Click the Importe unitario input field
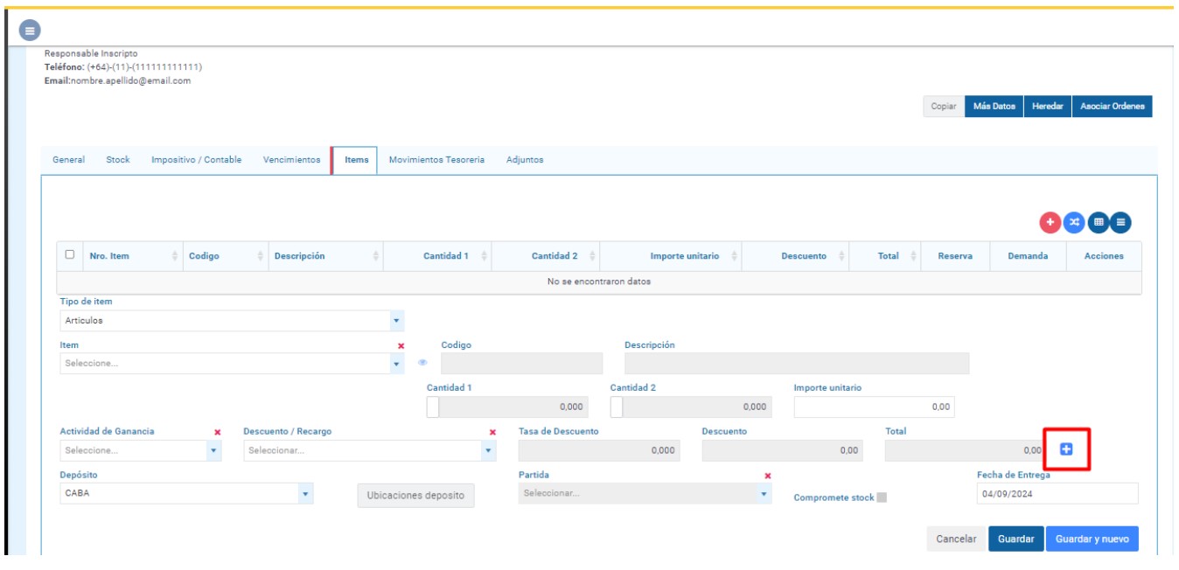This screenshot has height=570, width=1179. [x=875, y=407]
